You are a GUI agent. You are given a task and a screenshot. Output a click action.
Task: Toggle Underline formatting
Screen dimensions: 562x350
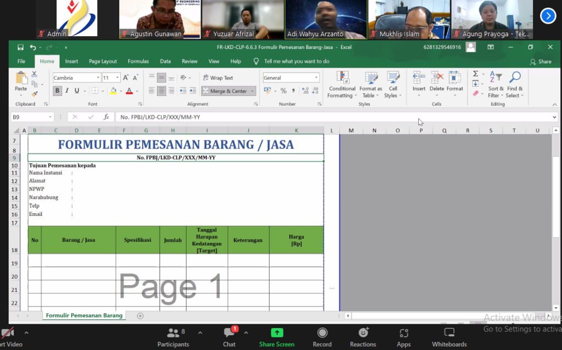pyautogui.click(x=76, y=91)
